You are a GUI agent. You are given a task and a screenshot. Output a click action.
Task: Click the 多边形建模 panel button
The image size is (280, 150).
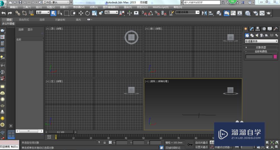click(x=8, y=23)
